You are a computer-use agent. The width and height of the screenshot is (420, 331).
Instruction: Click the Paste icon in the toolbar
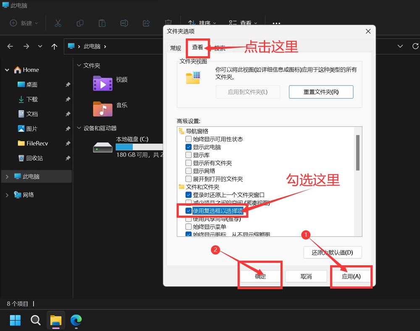(102, 23)
